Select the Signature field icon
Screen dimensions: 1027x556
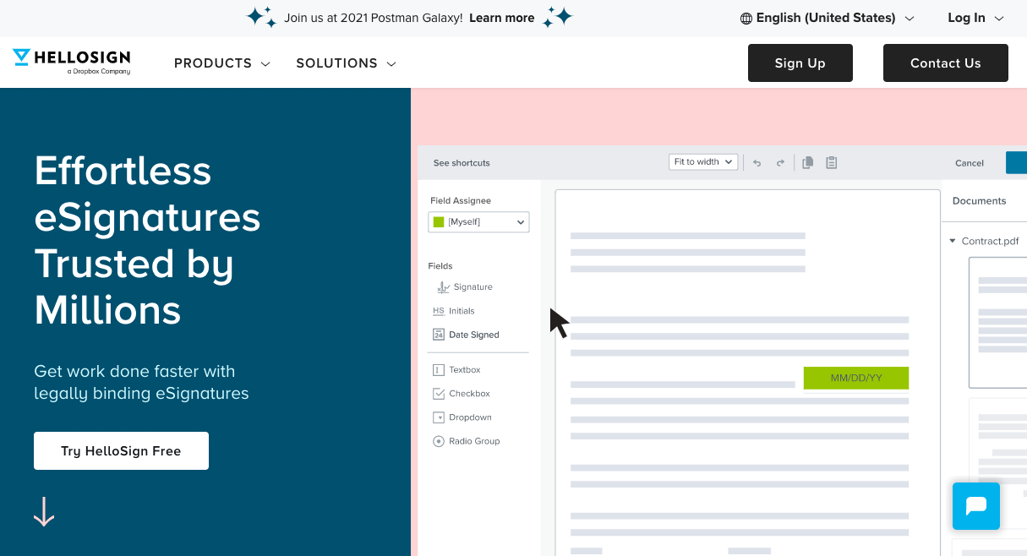pos(443,287)
